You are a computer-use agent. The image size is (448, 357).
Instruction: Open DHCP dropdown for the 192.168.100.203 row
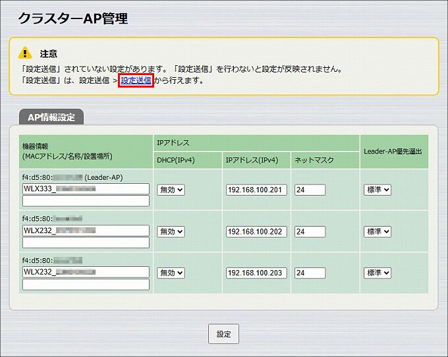pyautogui.click(x=171, y=273)
